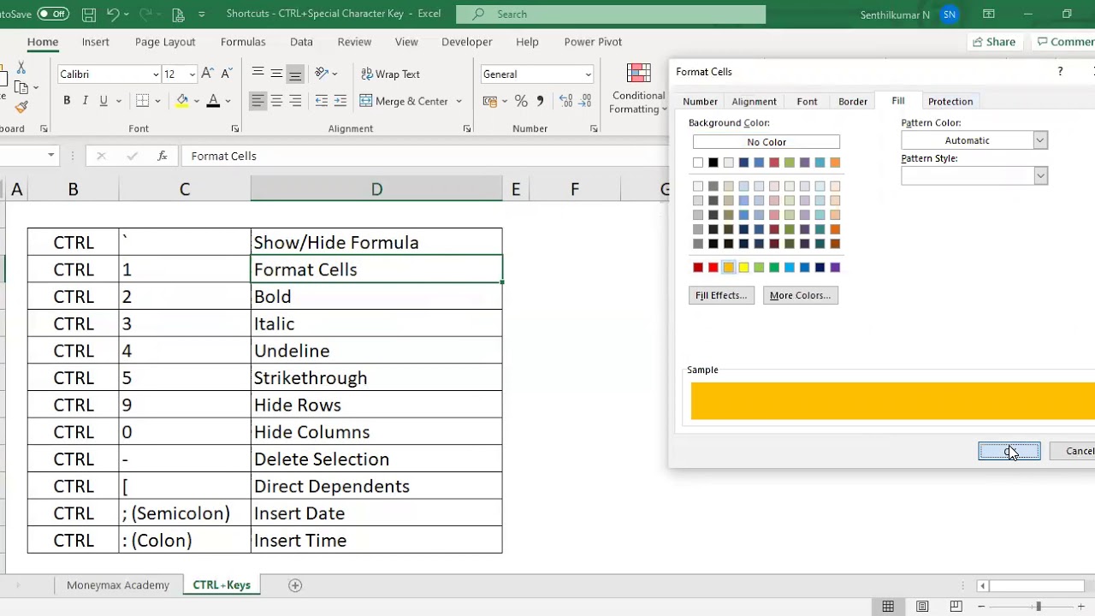Click the Share button
The height and width of the screenshot is (616, 1095).
tap(993, 42)
